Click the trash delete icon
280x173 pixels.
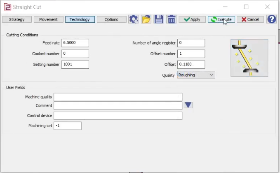(171, 19)
